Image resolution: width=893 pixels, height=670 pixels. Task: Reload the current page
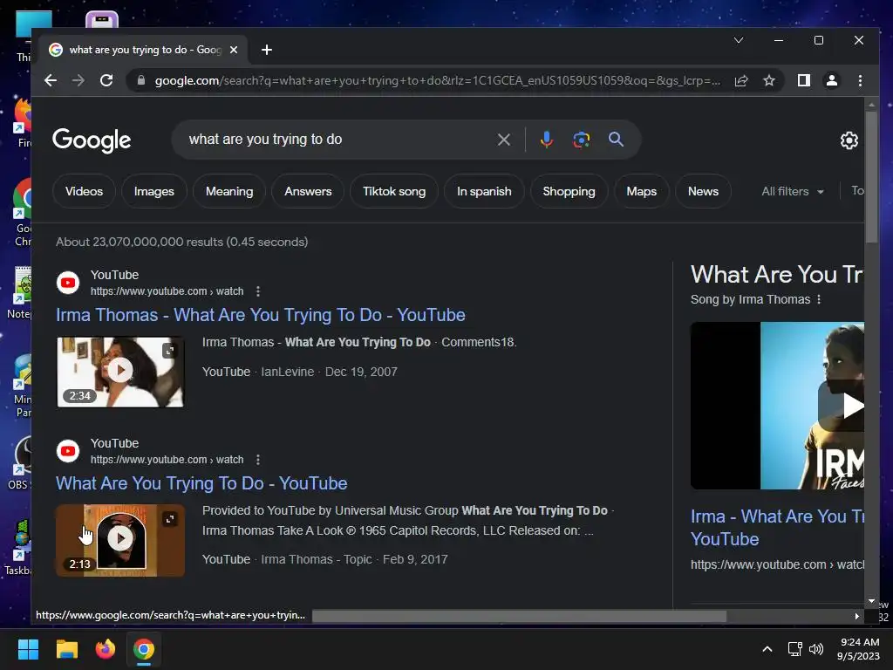[106, 80]
